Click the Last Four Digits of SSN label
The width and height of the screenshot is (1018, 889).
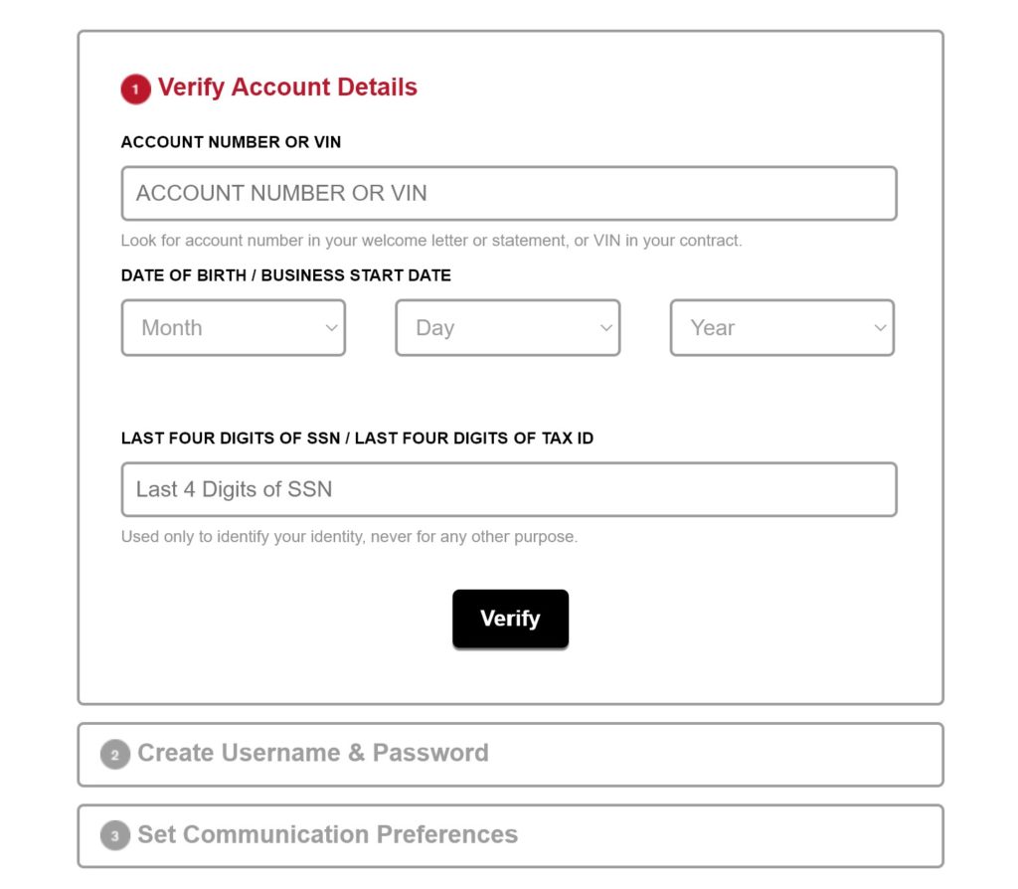click(357, 439)
